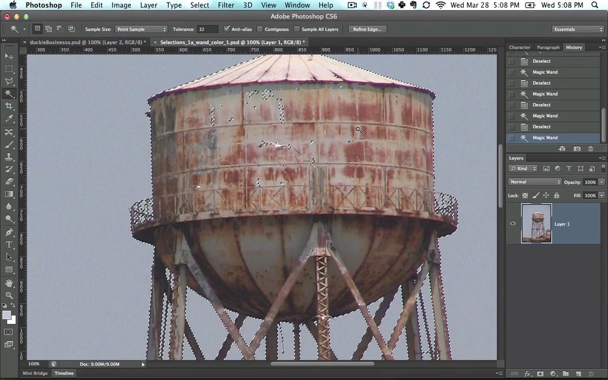Select the Crop tool
The width and height of the screenshot is (608, 380).
[9, 106]
